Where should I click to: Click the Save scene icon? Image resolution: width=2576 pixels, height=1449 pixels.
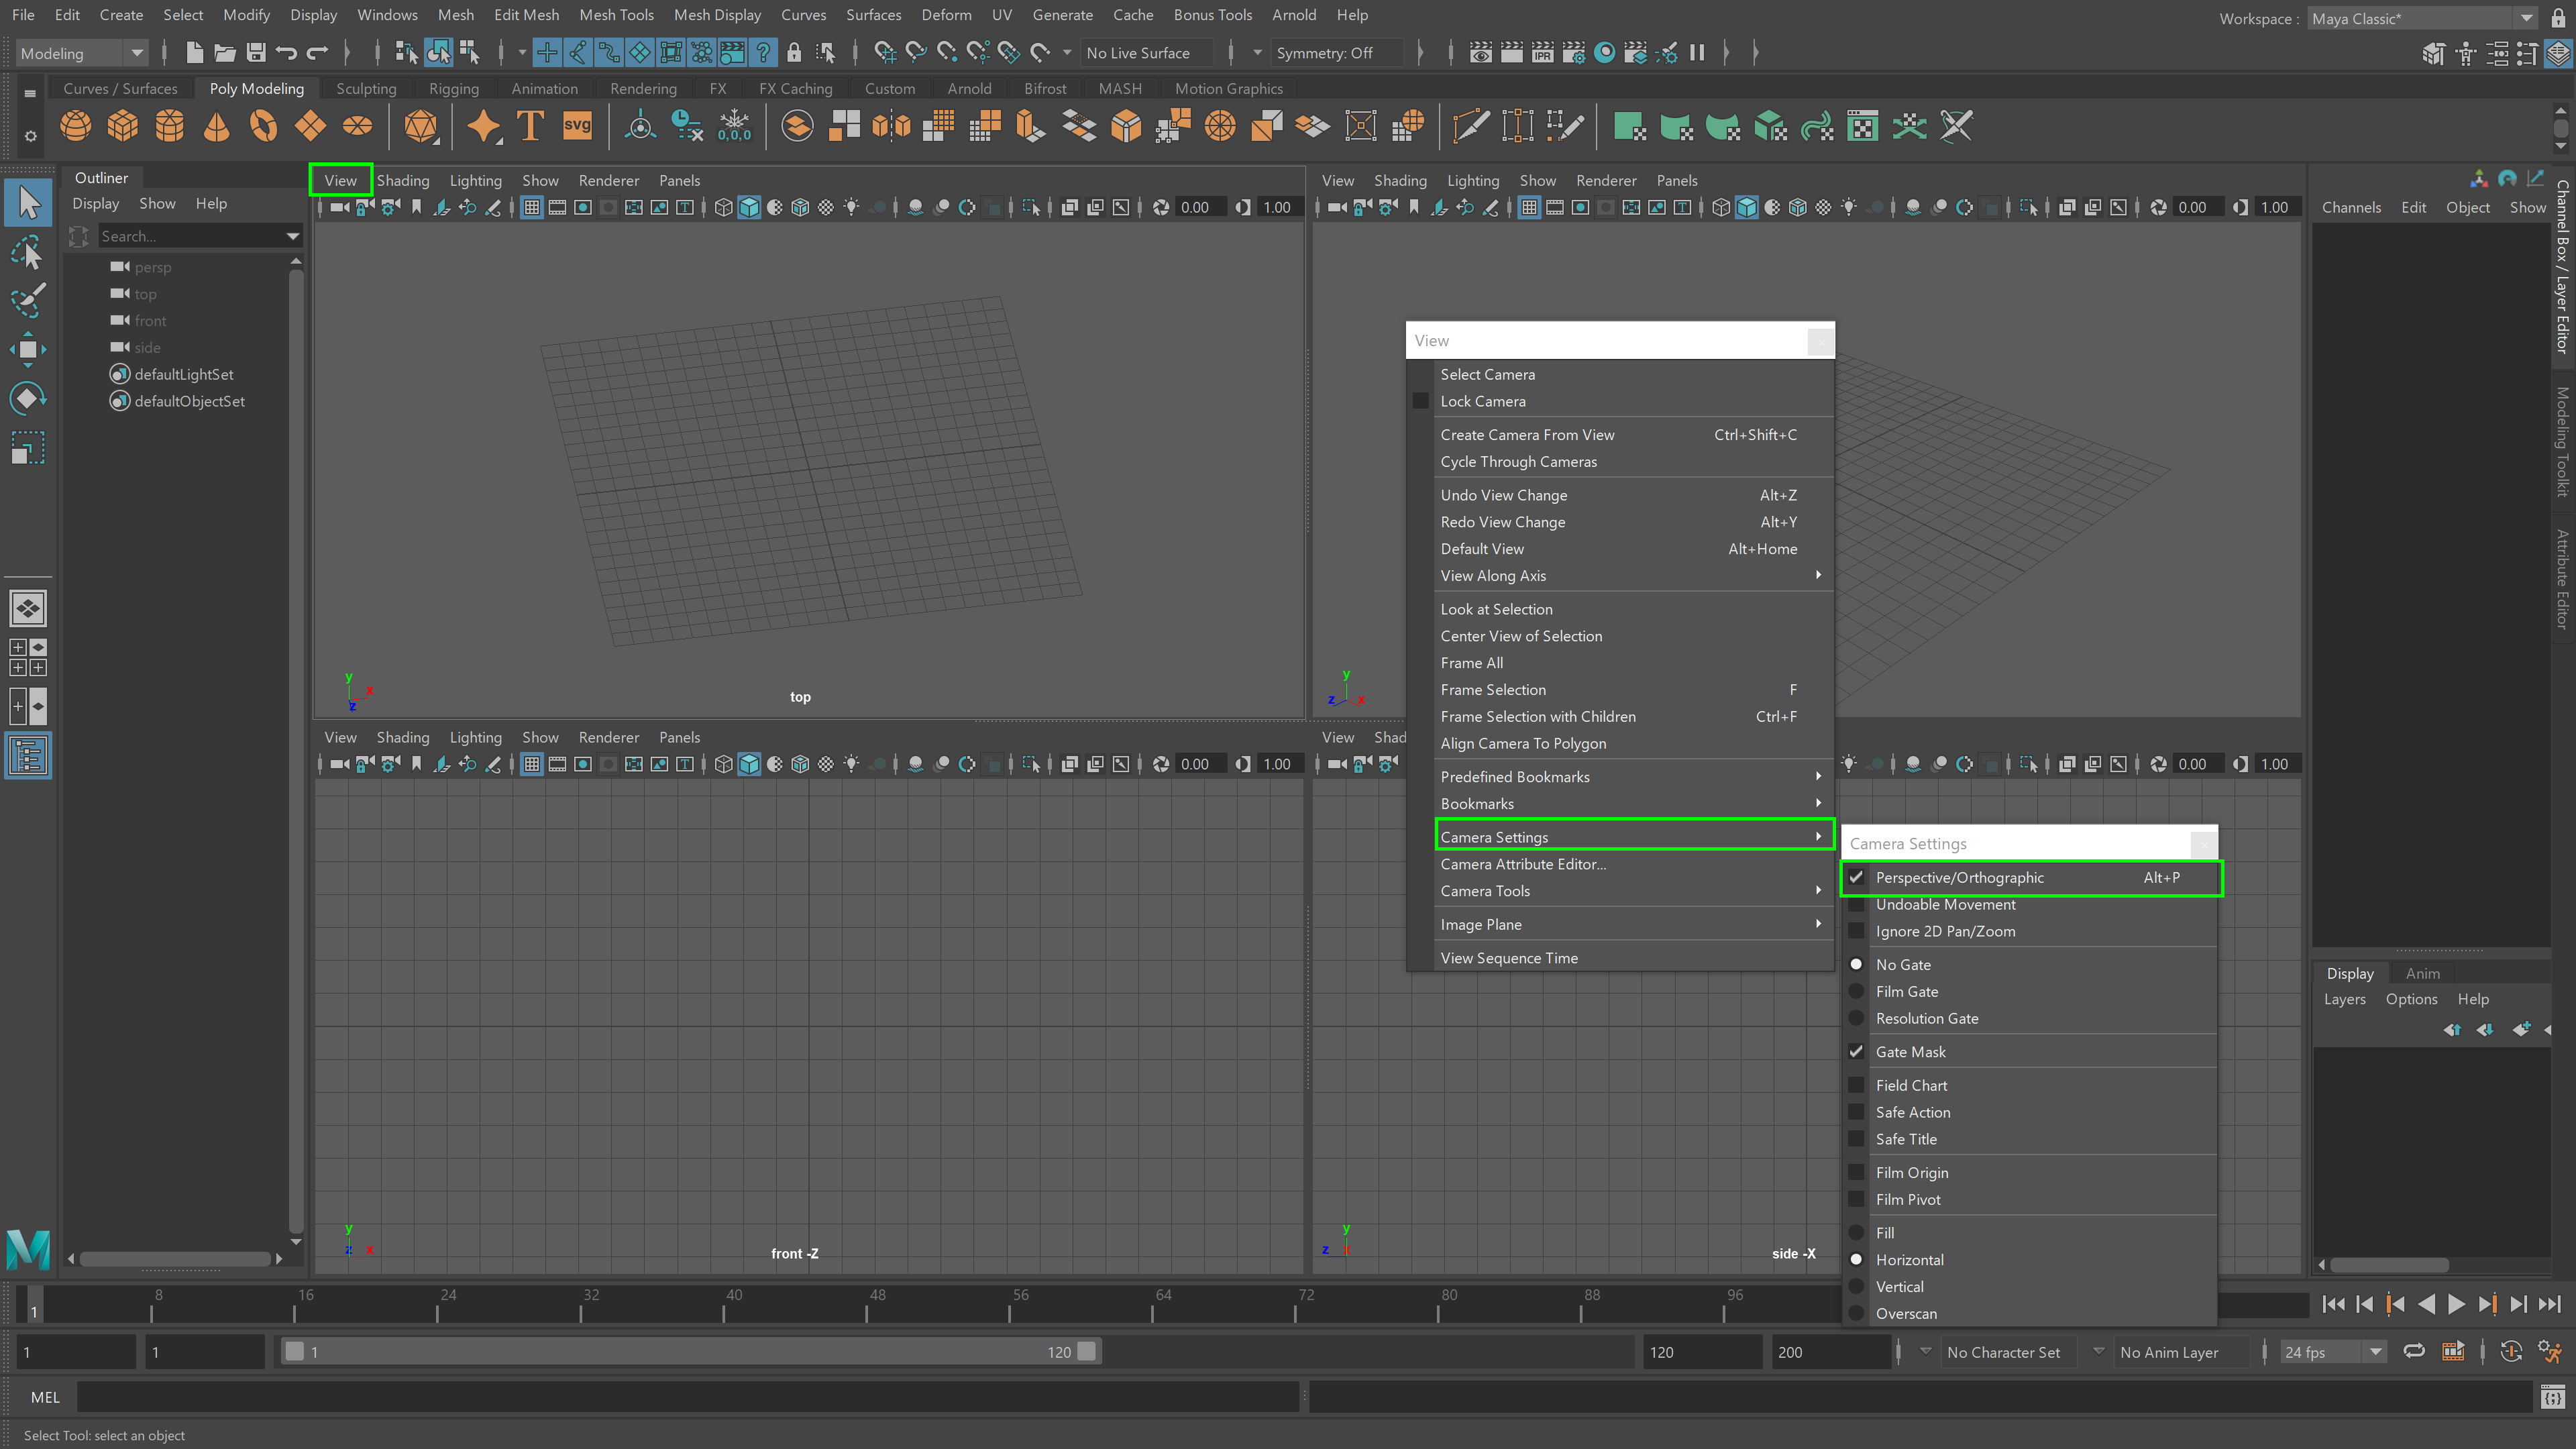click(x=256, y=53)
